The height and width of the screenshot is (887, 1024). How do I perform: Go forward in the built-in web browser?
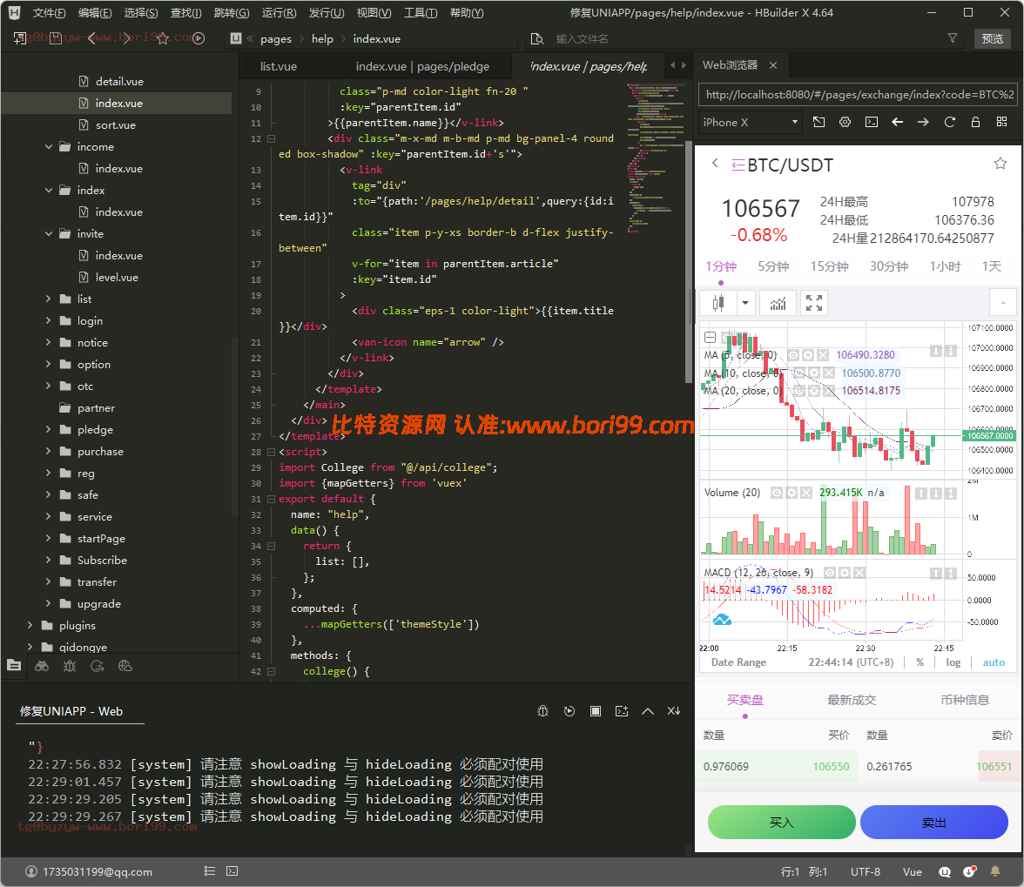(923, 122)
